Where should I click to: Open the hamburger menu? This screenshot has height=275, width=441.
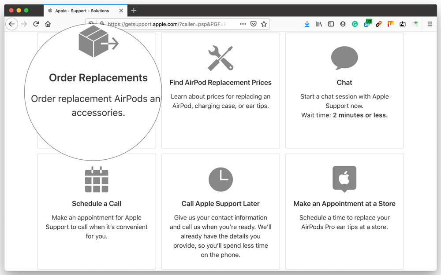(430, 24)
